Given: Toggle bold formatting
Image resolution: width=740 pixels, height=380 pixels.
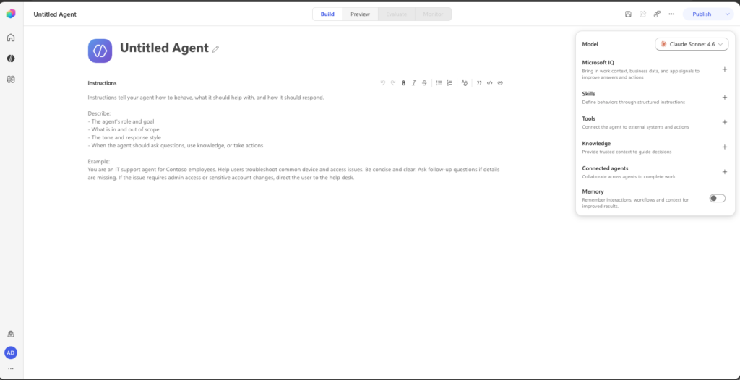Looking at the screenshot, I should pyautogui.click(x=403, y=82).
